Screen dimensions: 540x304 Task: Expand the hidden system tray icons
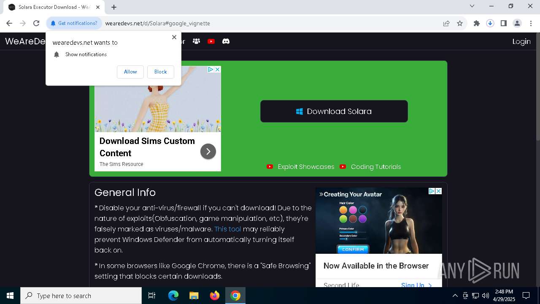pos(455,296)
